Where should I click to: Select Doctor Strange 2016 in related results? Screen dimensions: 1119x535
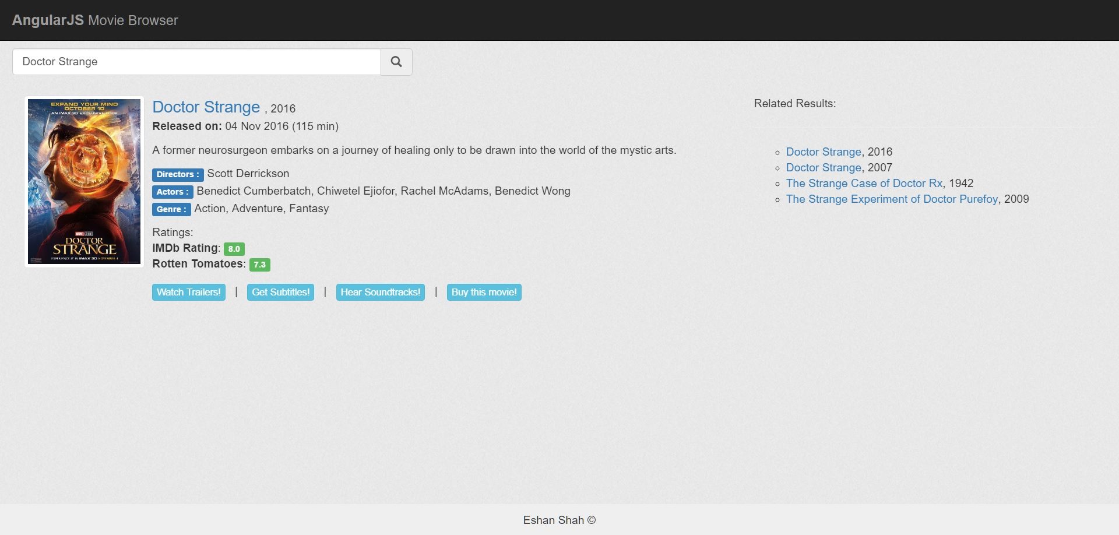tap(823, 152)
